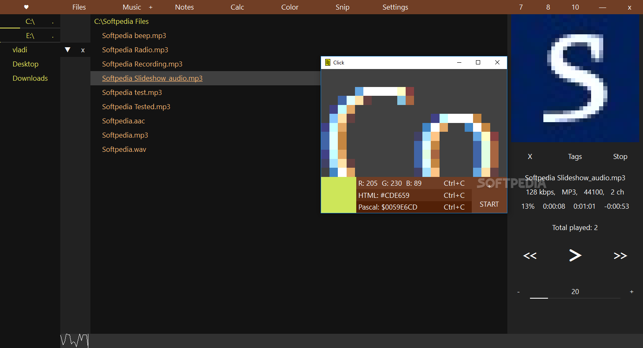The width and height of the screenshot is (643, 348).
Task: Select Softpedia Tested.mp3
Action: (x=136, y=107)
